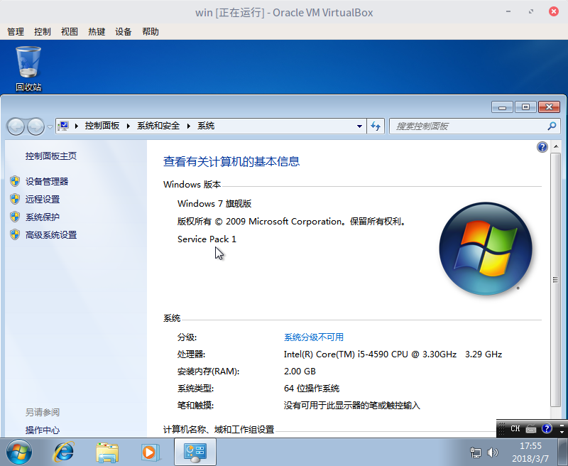The width and height of the screenshot is (568, 466).
Task: Open 系统保护 link
Action: pyautogui.click(x=43, y=217)
